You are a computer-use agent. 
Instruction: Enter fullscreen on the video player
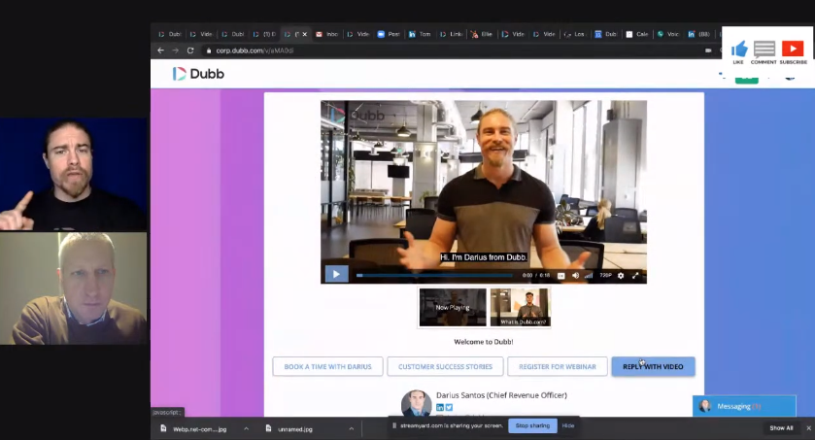point(635,275)
